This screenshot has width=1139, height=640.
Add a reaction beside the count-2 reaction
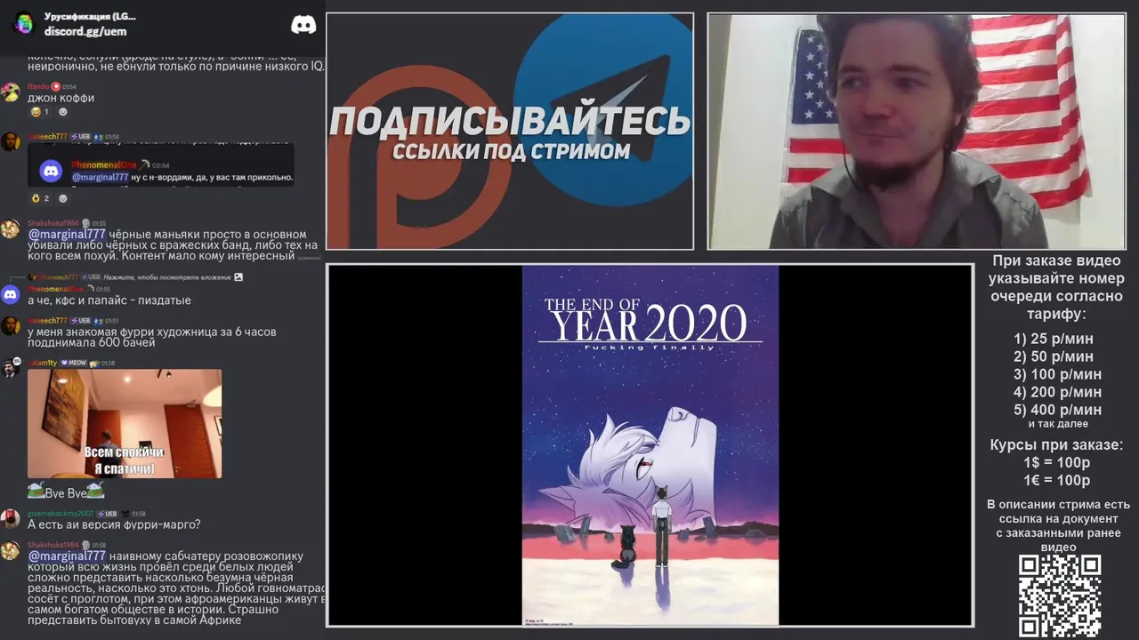click(62, 198)
